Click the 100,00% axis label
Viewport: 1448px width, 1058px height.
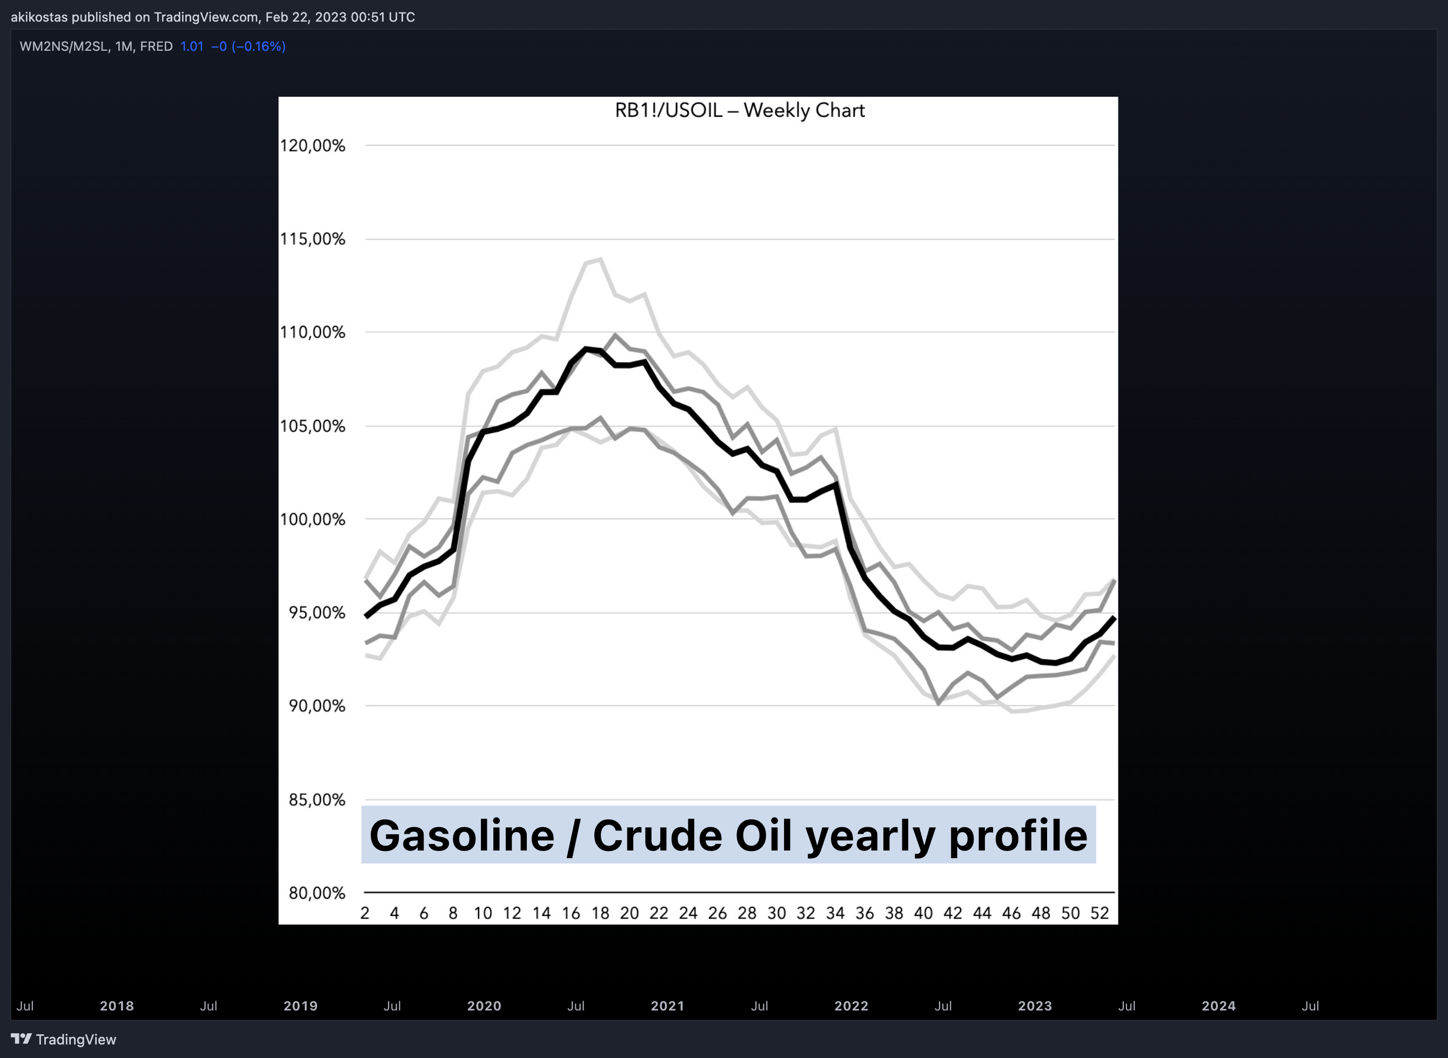pyautogui.click(x=312, y=519)
